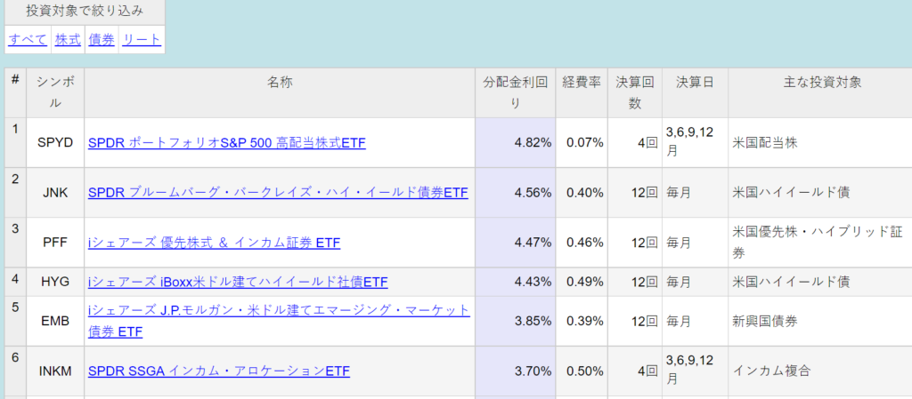Open iシェアーズ J.P.モルガン エマージング・マーケット債券 ETF link
Viewport: 912px width, 399px height.
tap(279, 321)
